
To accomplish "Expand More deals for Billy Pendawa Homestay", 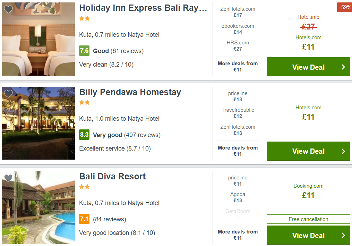I will pos(238,151).
